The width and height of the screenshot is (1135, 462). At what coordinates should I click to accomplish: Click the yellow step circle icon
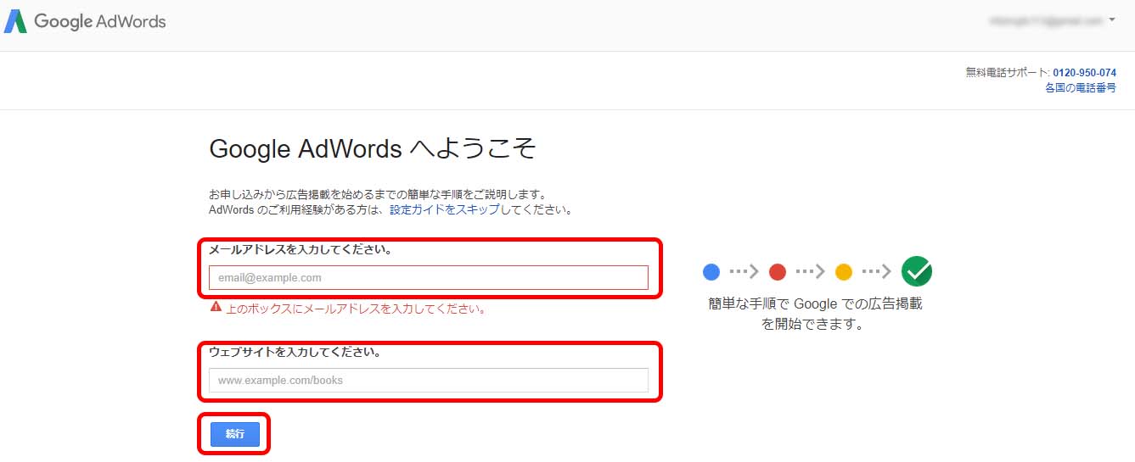[x=843, y=272]
